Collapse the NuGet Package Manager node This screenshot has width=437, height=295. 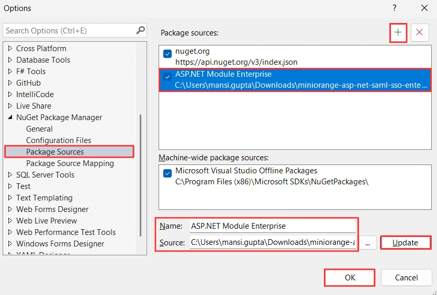(x=10, y=117)
